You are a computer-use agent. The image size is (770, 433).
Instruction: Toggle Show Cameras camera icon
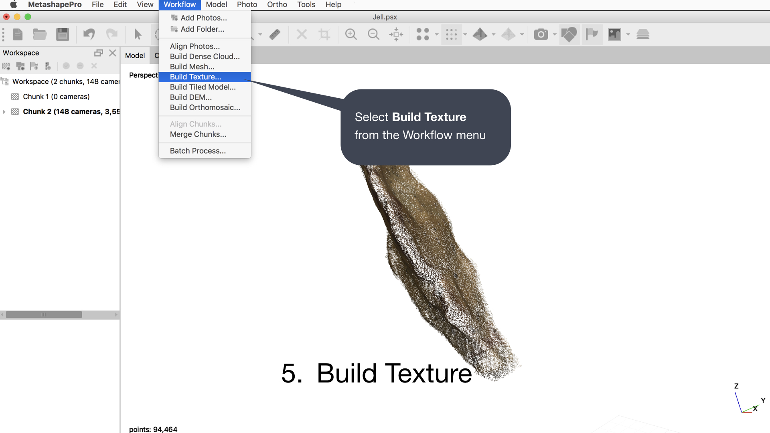(x=541, y=34)
